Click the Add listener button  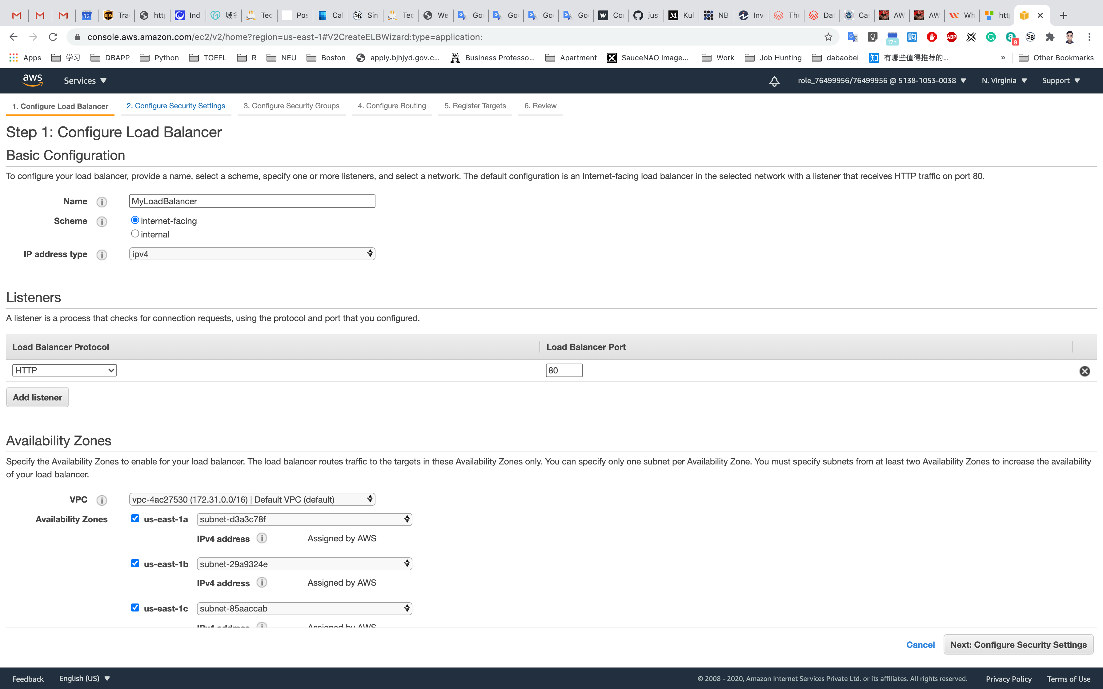click(37, 397)
